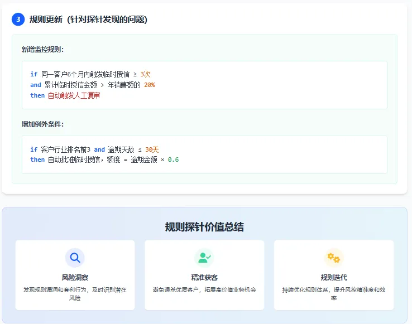Click the card title 风险洞察
The height and width of the screenshot is (324, 412).
click(x=75, y=278)
